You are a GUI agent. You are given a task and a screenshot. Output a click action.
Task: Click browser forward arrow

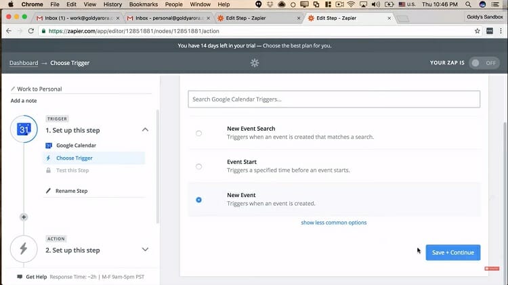pyautogui.click(x=20, y=31)
